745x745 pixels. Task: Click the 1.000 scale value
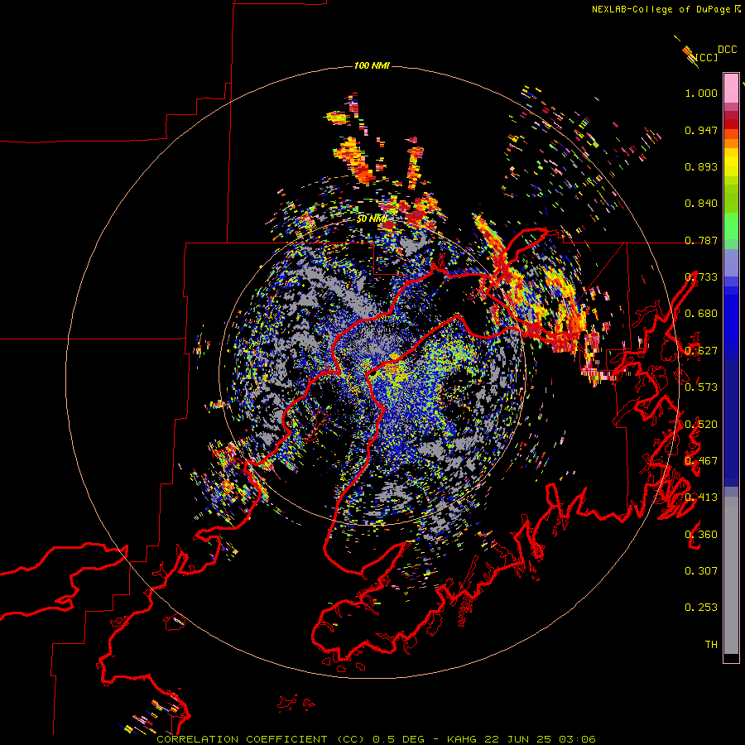click(x=701, y=94)
